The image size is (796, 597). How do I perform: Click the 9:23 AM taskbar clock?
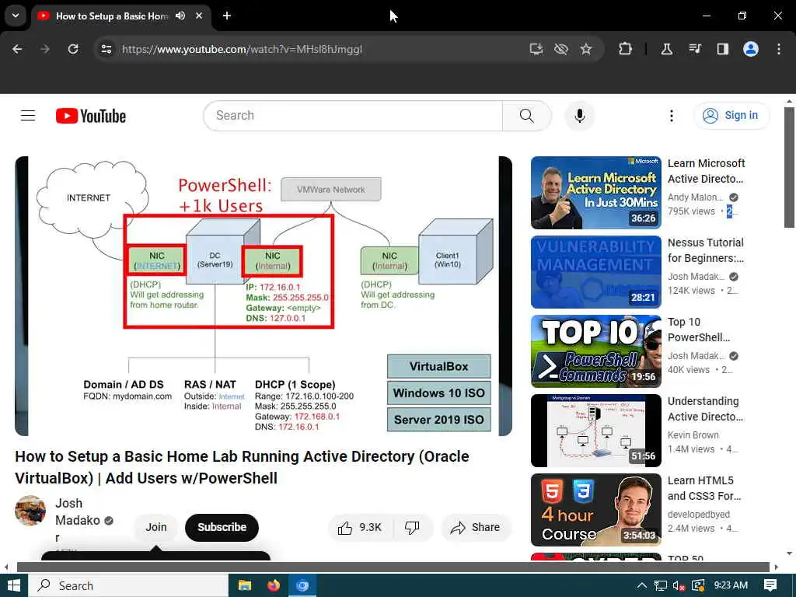[x=731, y=585]
